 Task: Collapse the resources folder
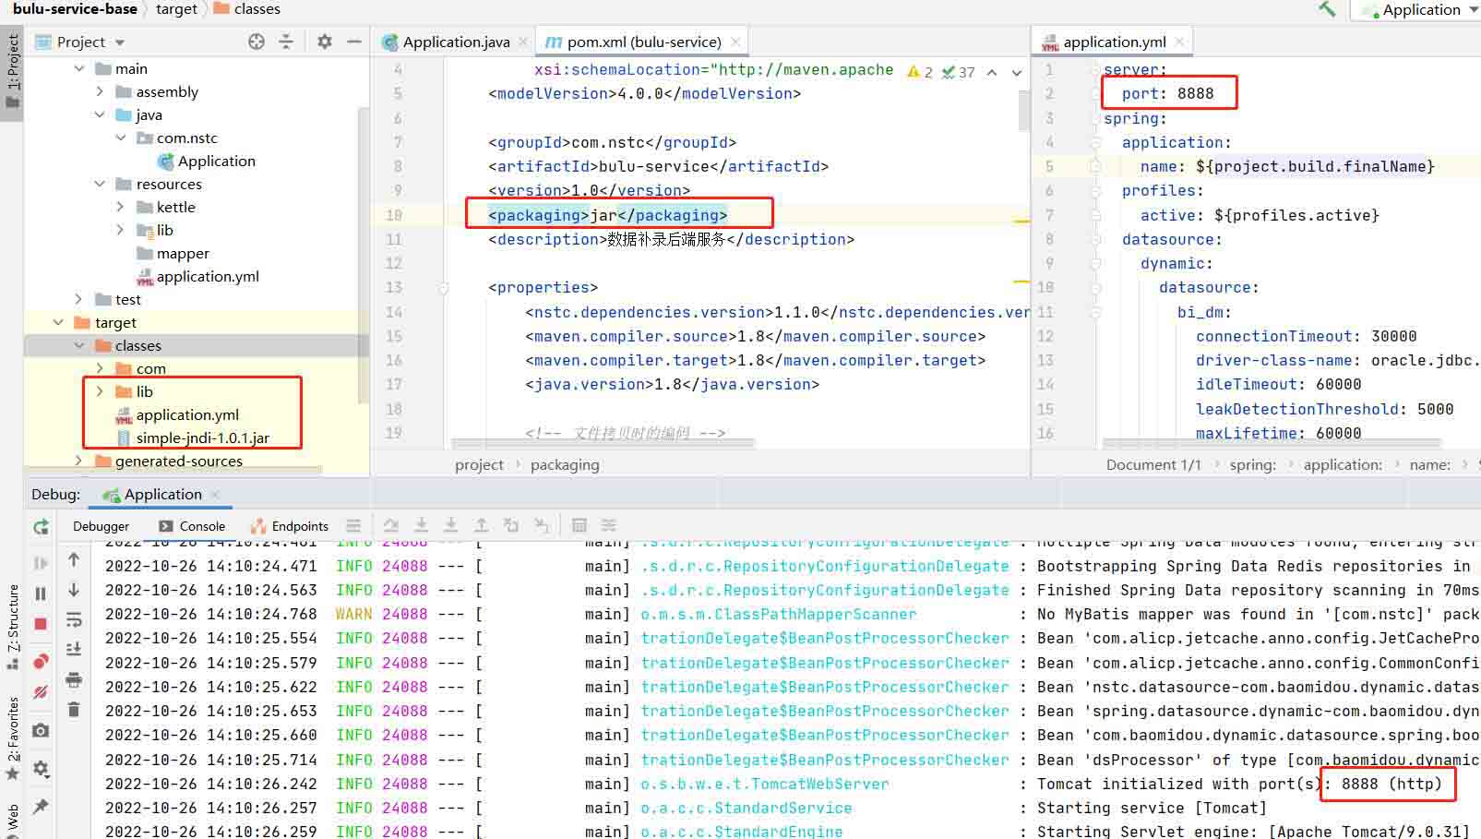[100, 184]
